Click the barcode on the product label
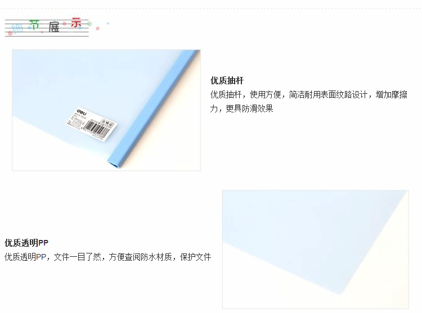Screen dimensions: 422x313 point(96,129)
